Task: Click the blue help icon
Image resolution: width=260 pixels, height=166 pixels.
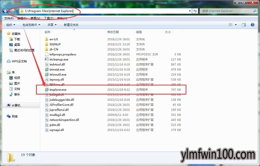Action: (x=252, y=25)
